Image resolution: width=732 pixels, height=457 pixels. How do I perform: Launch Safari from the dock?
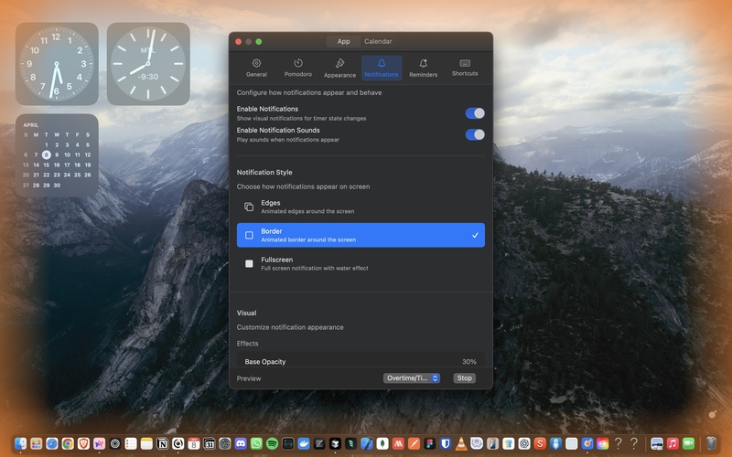coord(52,443)
